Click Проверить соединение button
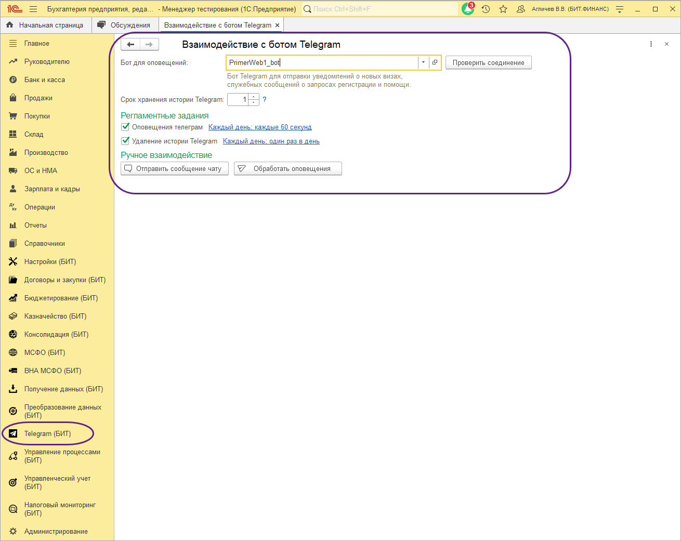681x541 pixels. pyautogui.click(x=488, y=62)
